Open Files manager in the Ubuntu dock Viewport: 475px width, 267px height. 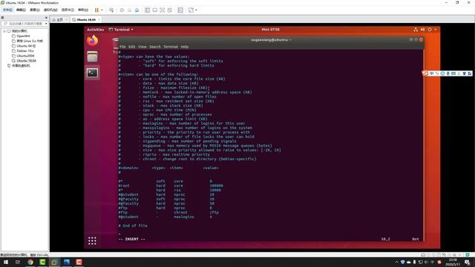92,56
